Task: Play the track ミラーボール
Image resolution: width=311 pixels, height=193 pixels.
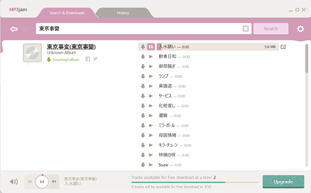Action: [151, 125]
